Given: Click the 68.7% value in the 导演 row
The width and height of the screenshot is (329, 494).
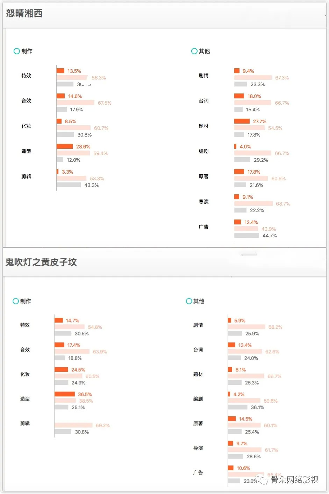Looking at the screenshot, I should pyautogui.click(x=283, y=204).
